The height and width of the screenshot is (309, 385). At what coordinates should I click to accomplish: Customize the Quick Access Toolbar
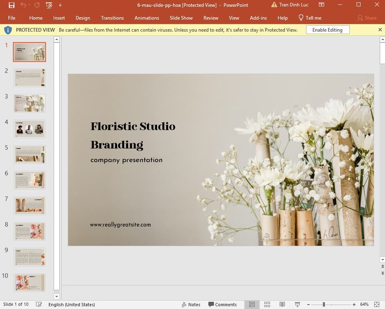tap(60, 5)
